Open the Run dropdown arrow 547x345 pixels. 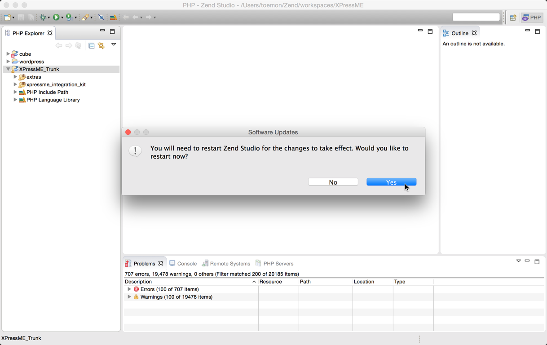62,18
